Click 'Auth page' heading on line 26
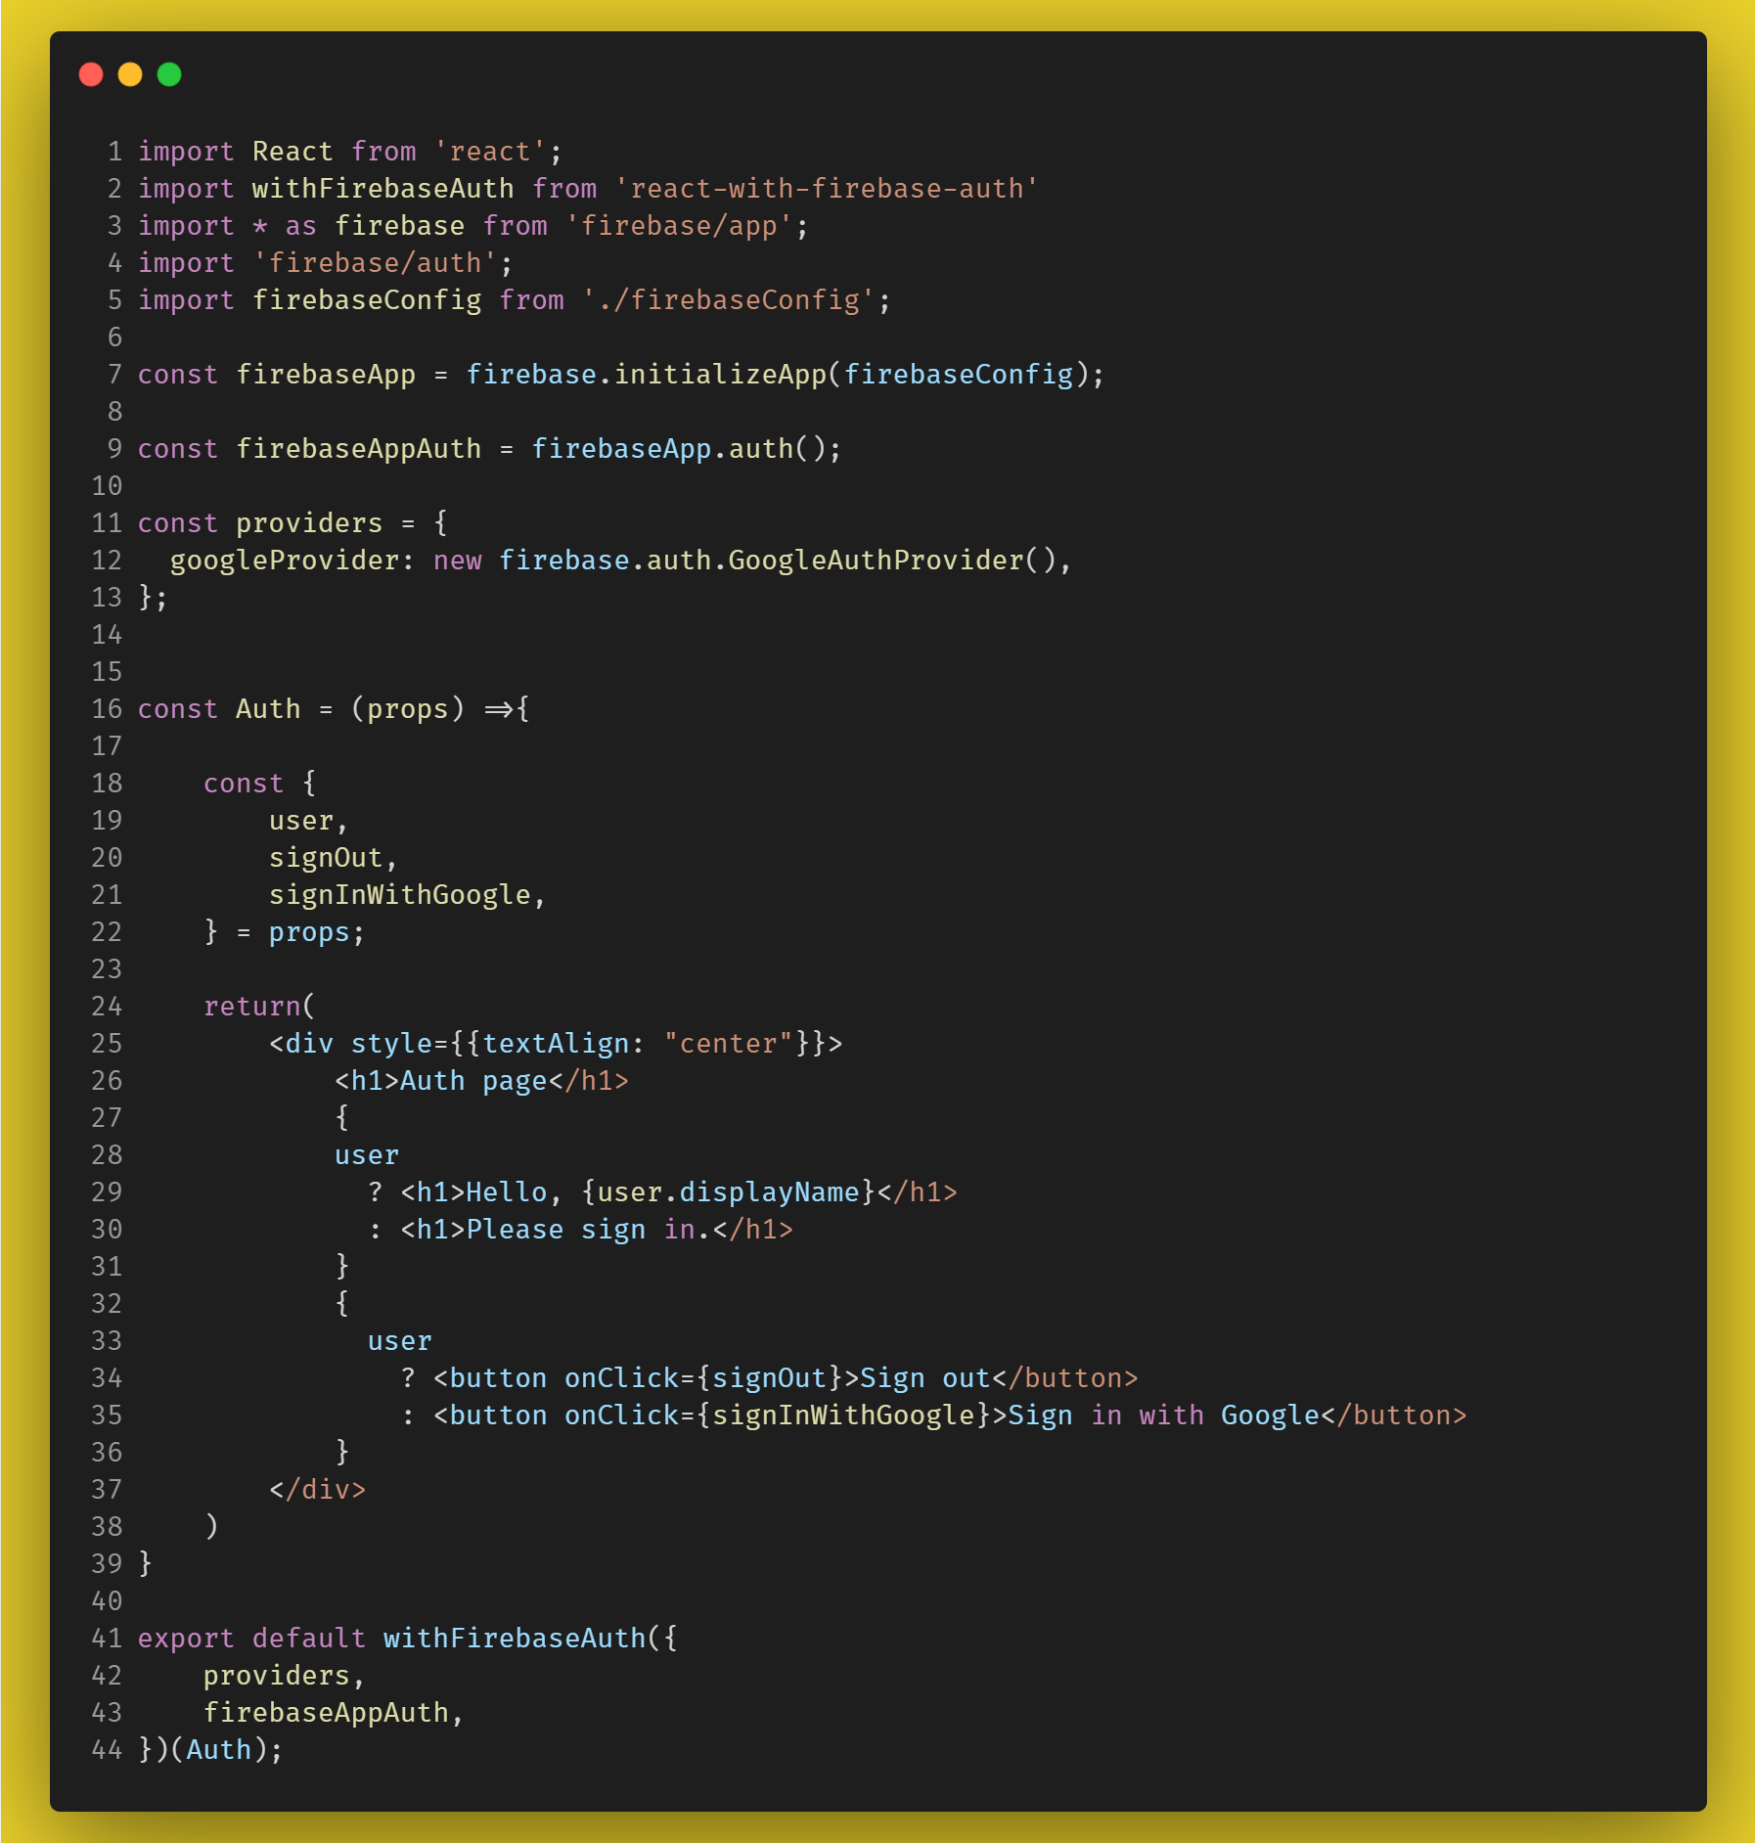 pyautogui.click(x=473, y=1080)
